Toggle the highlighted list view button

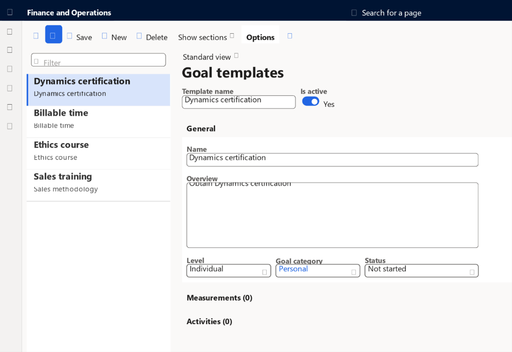tap(54, 34)
